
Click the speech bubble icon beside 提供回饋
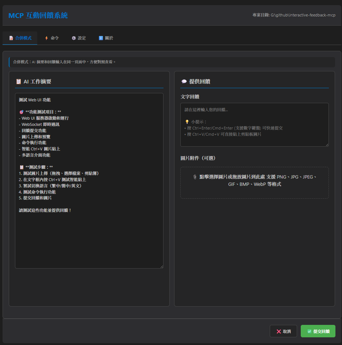click(184, 81)
